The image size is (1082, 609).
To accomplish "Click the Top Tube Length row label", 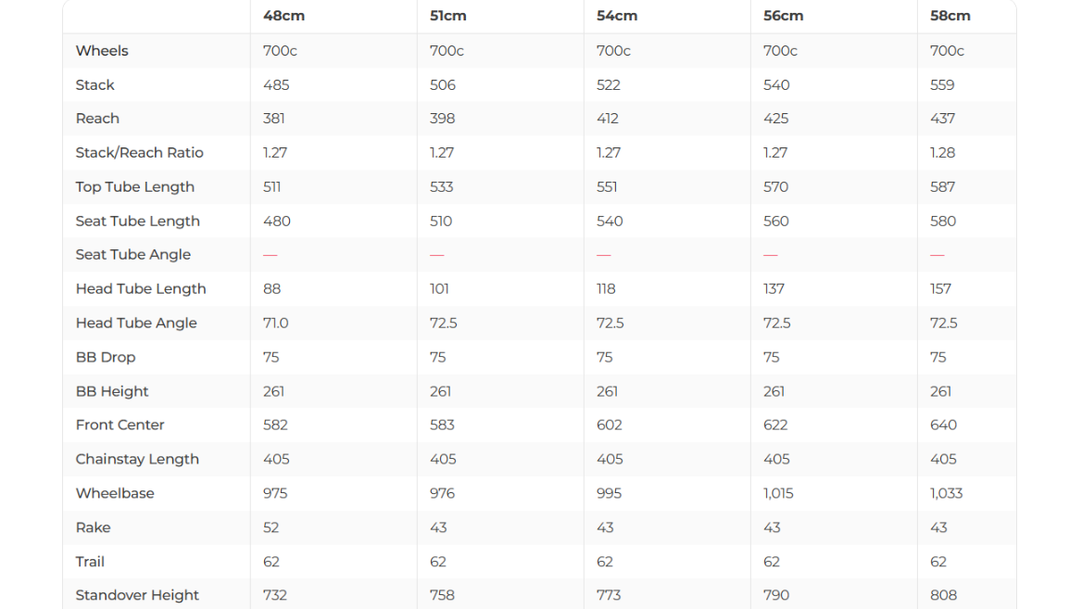I will click(x=135, y=187).
